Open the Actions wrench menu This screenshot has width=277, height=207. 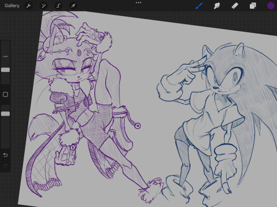point(29,6)
